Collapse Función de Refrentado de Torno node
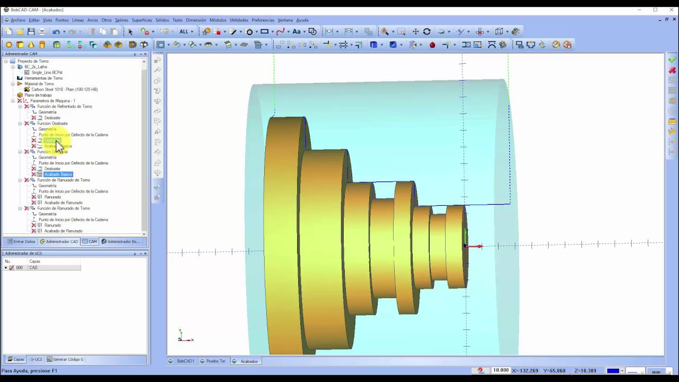This screenshot has width=679, height=382. (x=20, y=107)
